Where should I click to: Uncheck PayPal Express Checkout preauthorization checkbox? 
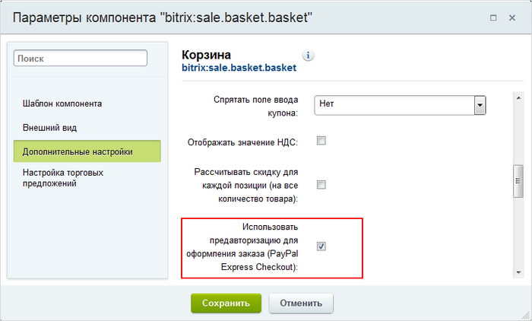[321, 246]
